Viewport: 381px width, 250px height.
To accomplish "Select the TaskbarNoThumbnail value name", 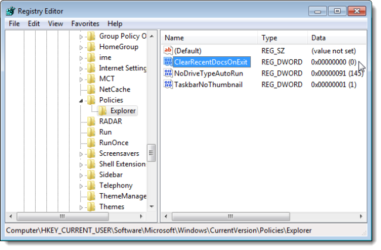I will (208, 85).
